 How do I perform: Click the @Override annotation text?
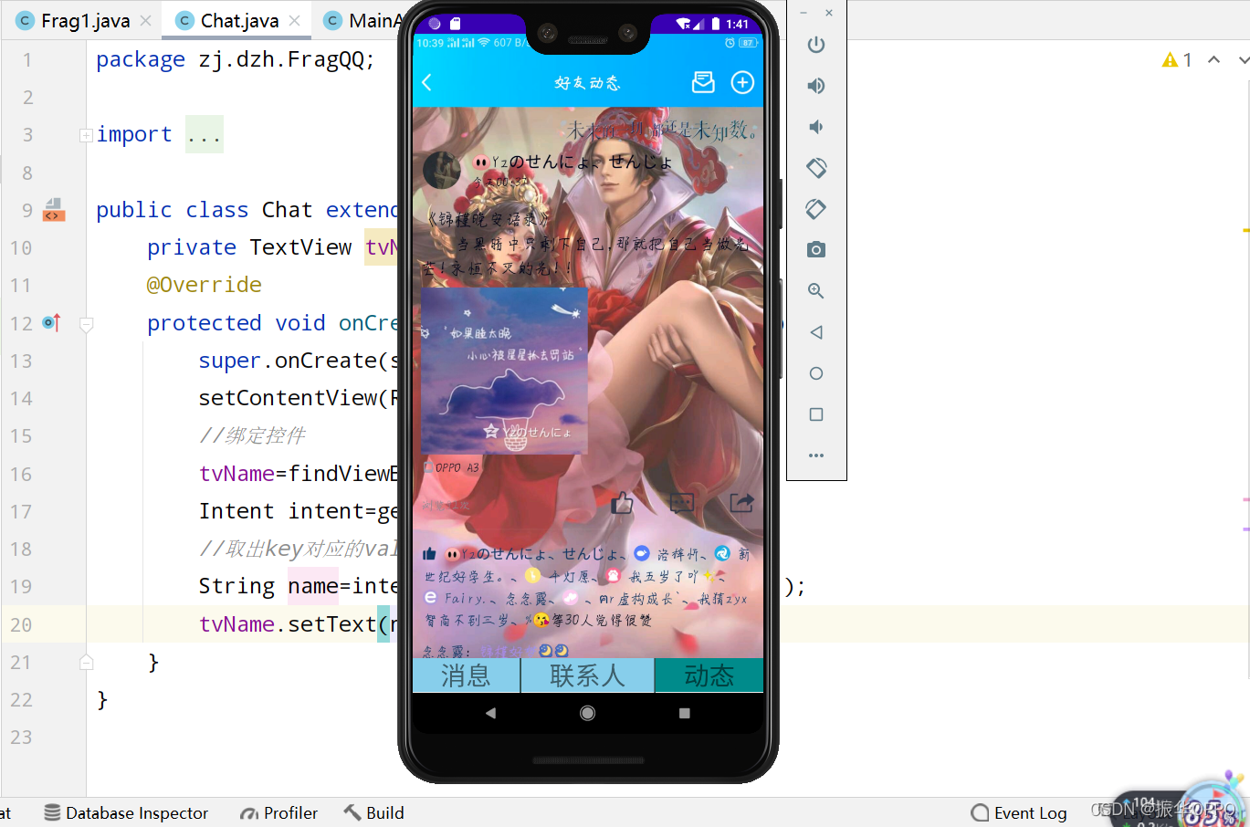point(205,285)
